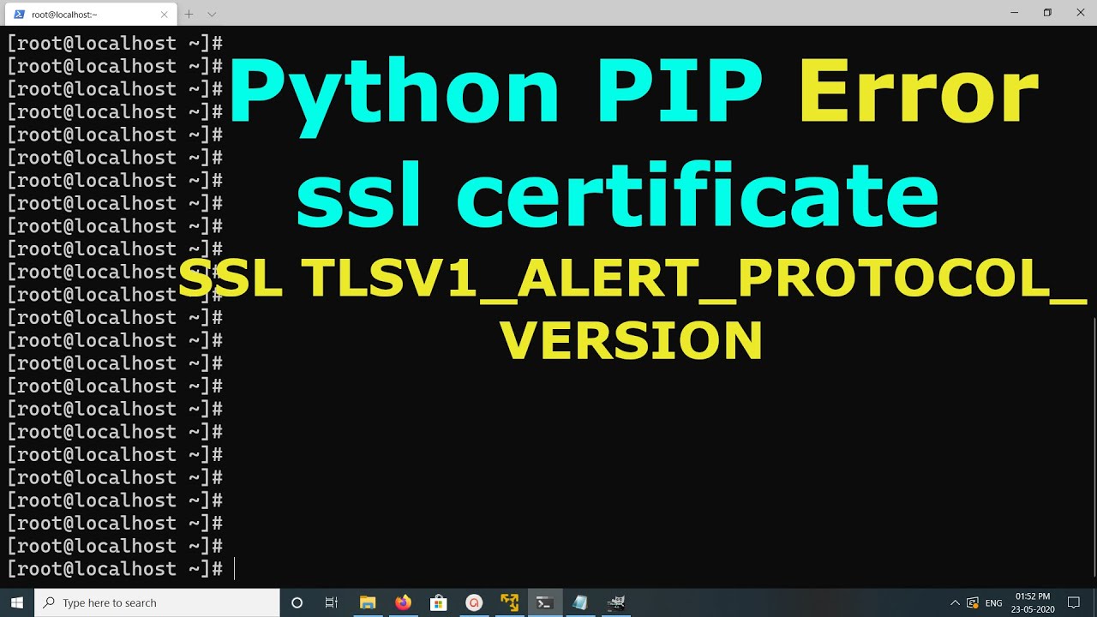Viewport: 1097px width, 617px height.
Task: Minimize the terminal window
Action: [1015, 13]
